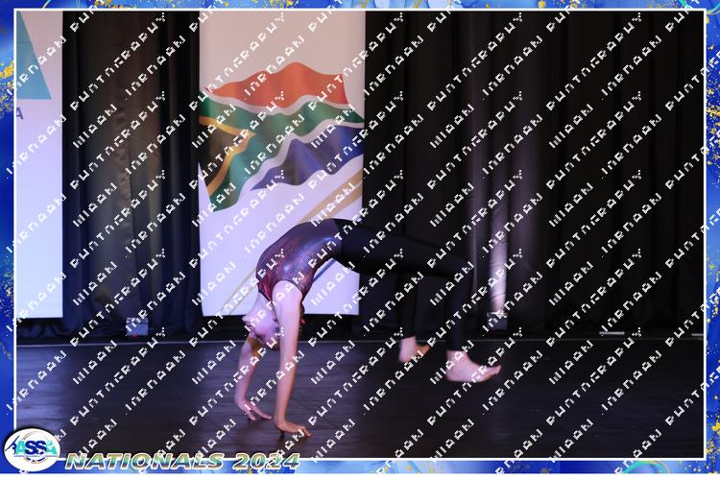The width and height of the screenshot is (720, 480).
Task: Click the South African flag banner
Action: [x=281, y=162]
